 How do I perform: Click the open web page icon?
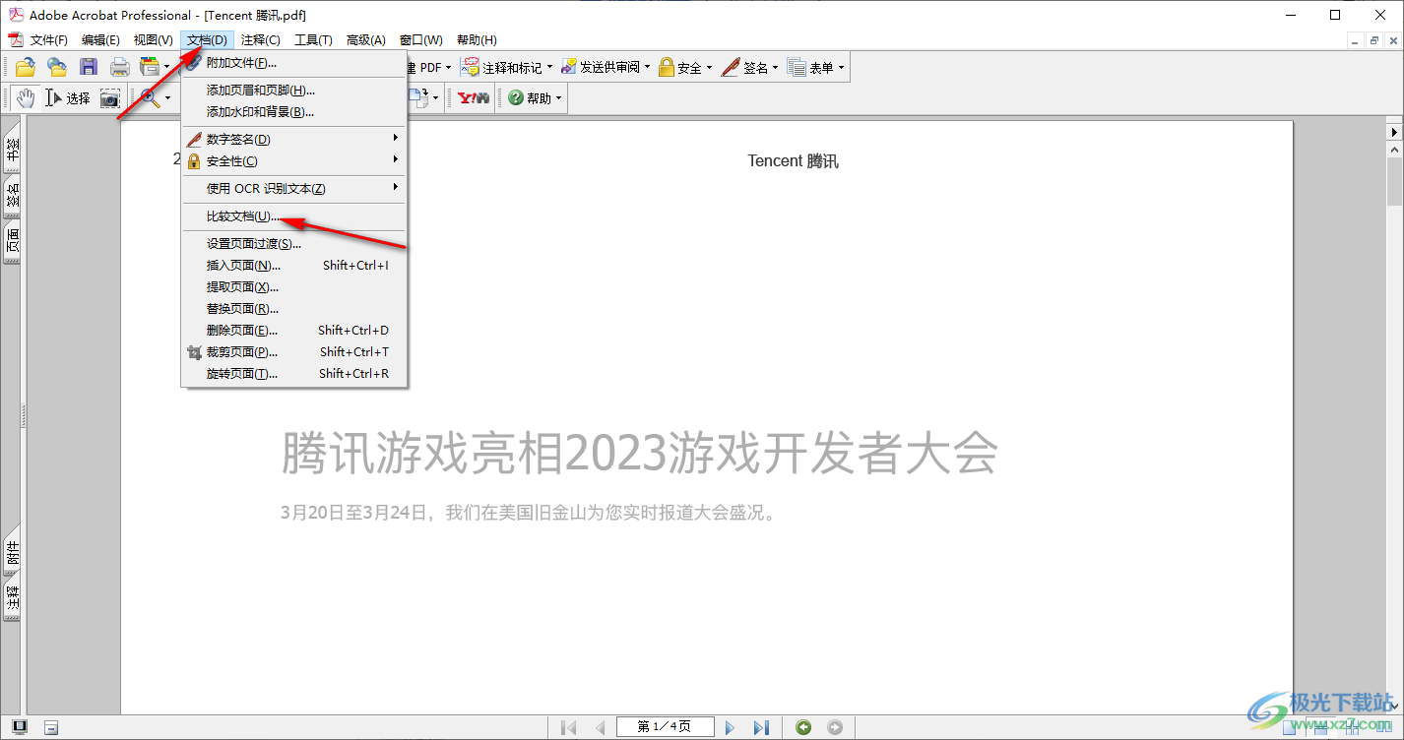[x=57, y=67]
